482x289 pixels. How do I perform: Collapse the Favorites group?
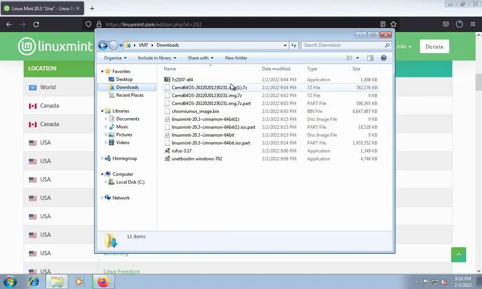(102, 71)
